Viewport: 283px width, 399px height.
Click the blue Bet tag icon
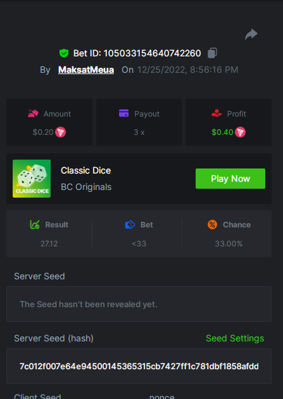click(130, 224)
